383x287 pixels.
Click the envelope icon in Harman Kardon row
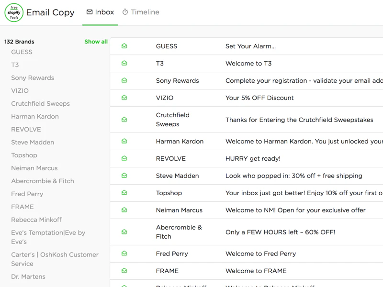click(124, 141)
